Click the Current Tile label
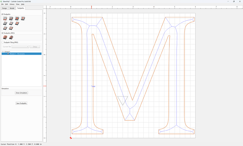Image resolution: width=243 pixels, height=146 pixels. coord(7,47)
